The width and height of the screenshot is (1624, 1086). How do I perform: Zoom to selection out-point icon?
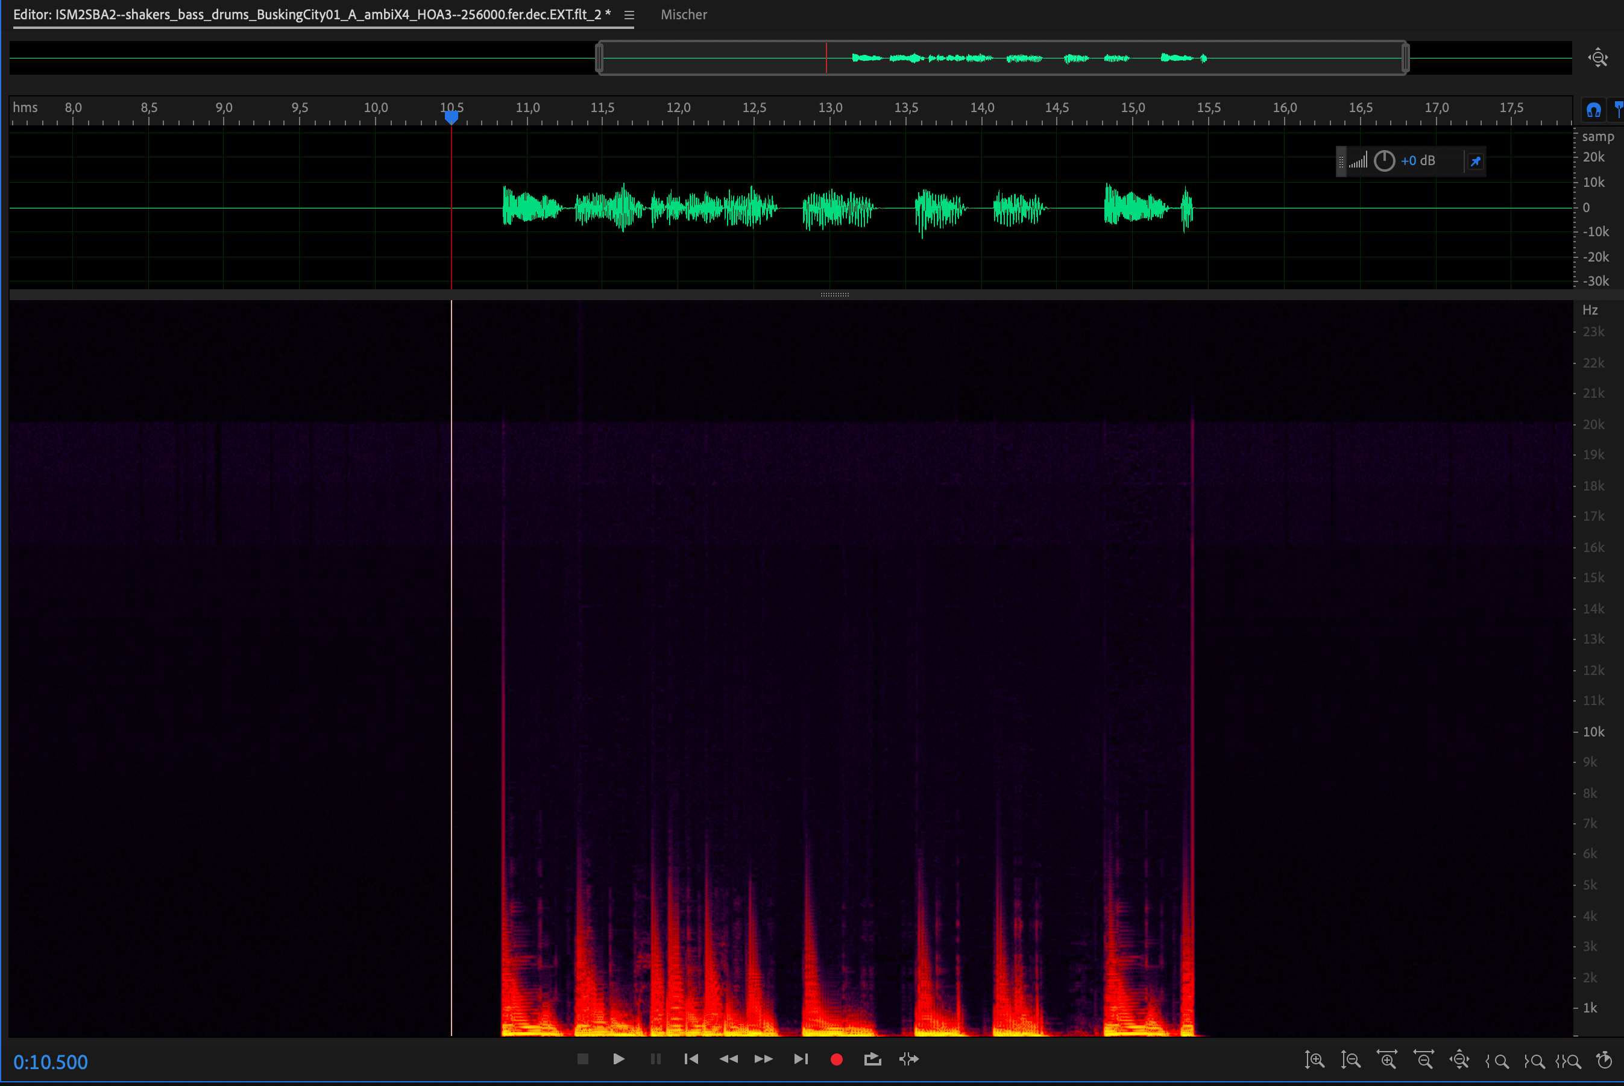tap(1534, 1060)
